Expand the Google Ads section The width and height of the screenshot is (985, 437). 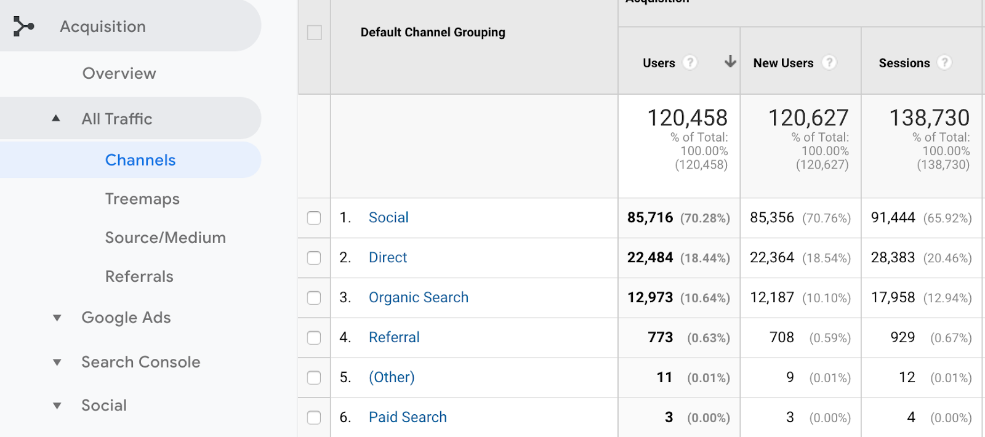57,318
